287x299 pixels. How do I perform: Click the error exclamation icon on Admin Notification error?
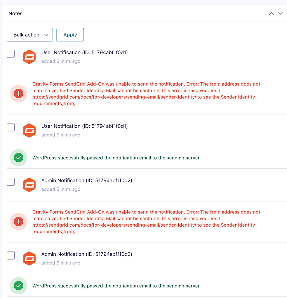point(18,221)
